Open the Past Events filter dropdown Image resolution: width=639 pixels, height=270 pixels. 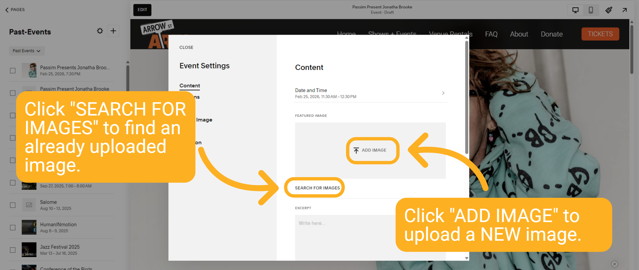click(27, 51)
